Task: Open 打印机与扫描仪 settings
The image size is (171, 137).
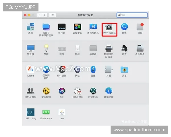Action: (x=109, y=48)
